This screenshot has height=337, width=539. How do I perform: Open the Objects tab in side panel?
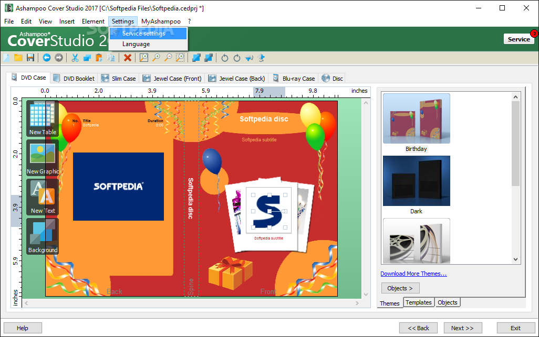[447, 302]
